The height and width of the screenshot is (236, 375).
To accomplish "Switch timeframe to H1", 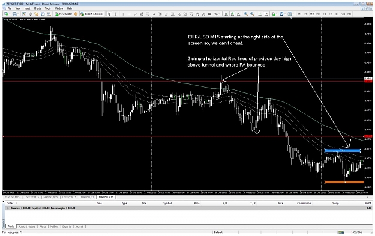I will (x=325, y=14).
